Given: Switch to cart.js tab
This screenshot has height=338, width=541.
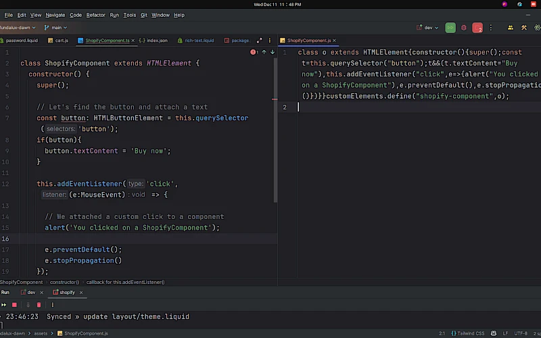Looking at the screenshot, I should pyautogui.click(x=58, y=41).
